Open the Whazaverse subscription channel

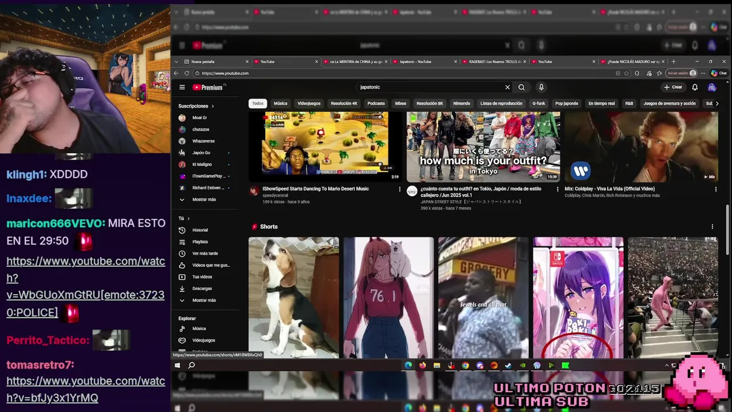205,141
